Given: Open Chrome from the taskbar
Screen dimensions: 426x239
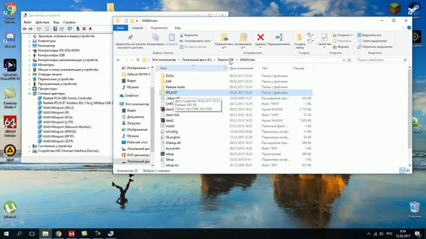Looking at the screenshot, I should pos(59,234).
